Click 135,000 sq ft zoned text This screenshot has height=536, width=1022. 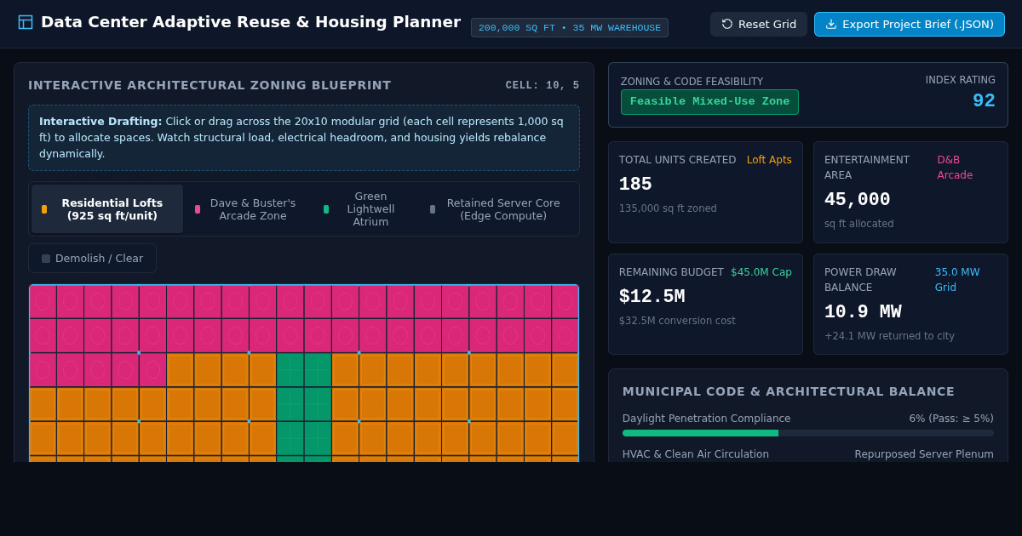point(668,208)
